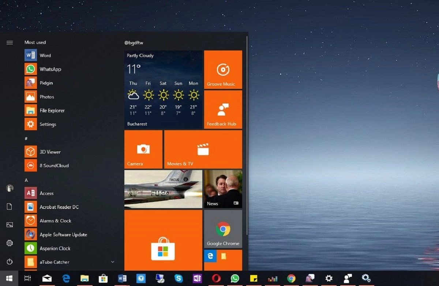Open the Weather tile showing Bucharest
The width and height of the screenshot is (439, 286).
point(163,90)
